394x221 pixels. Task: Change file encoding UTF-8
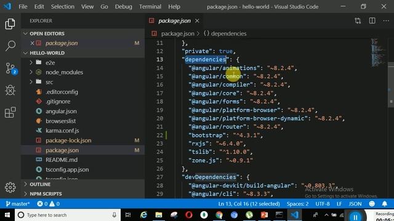click(x=323, y=204)
